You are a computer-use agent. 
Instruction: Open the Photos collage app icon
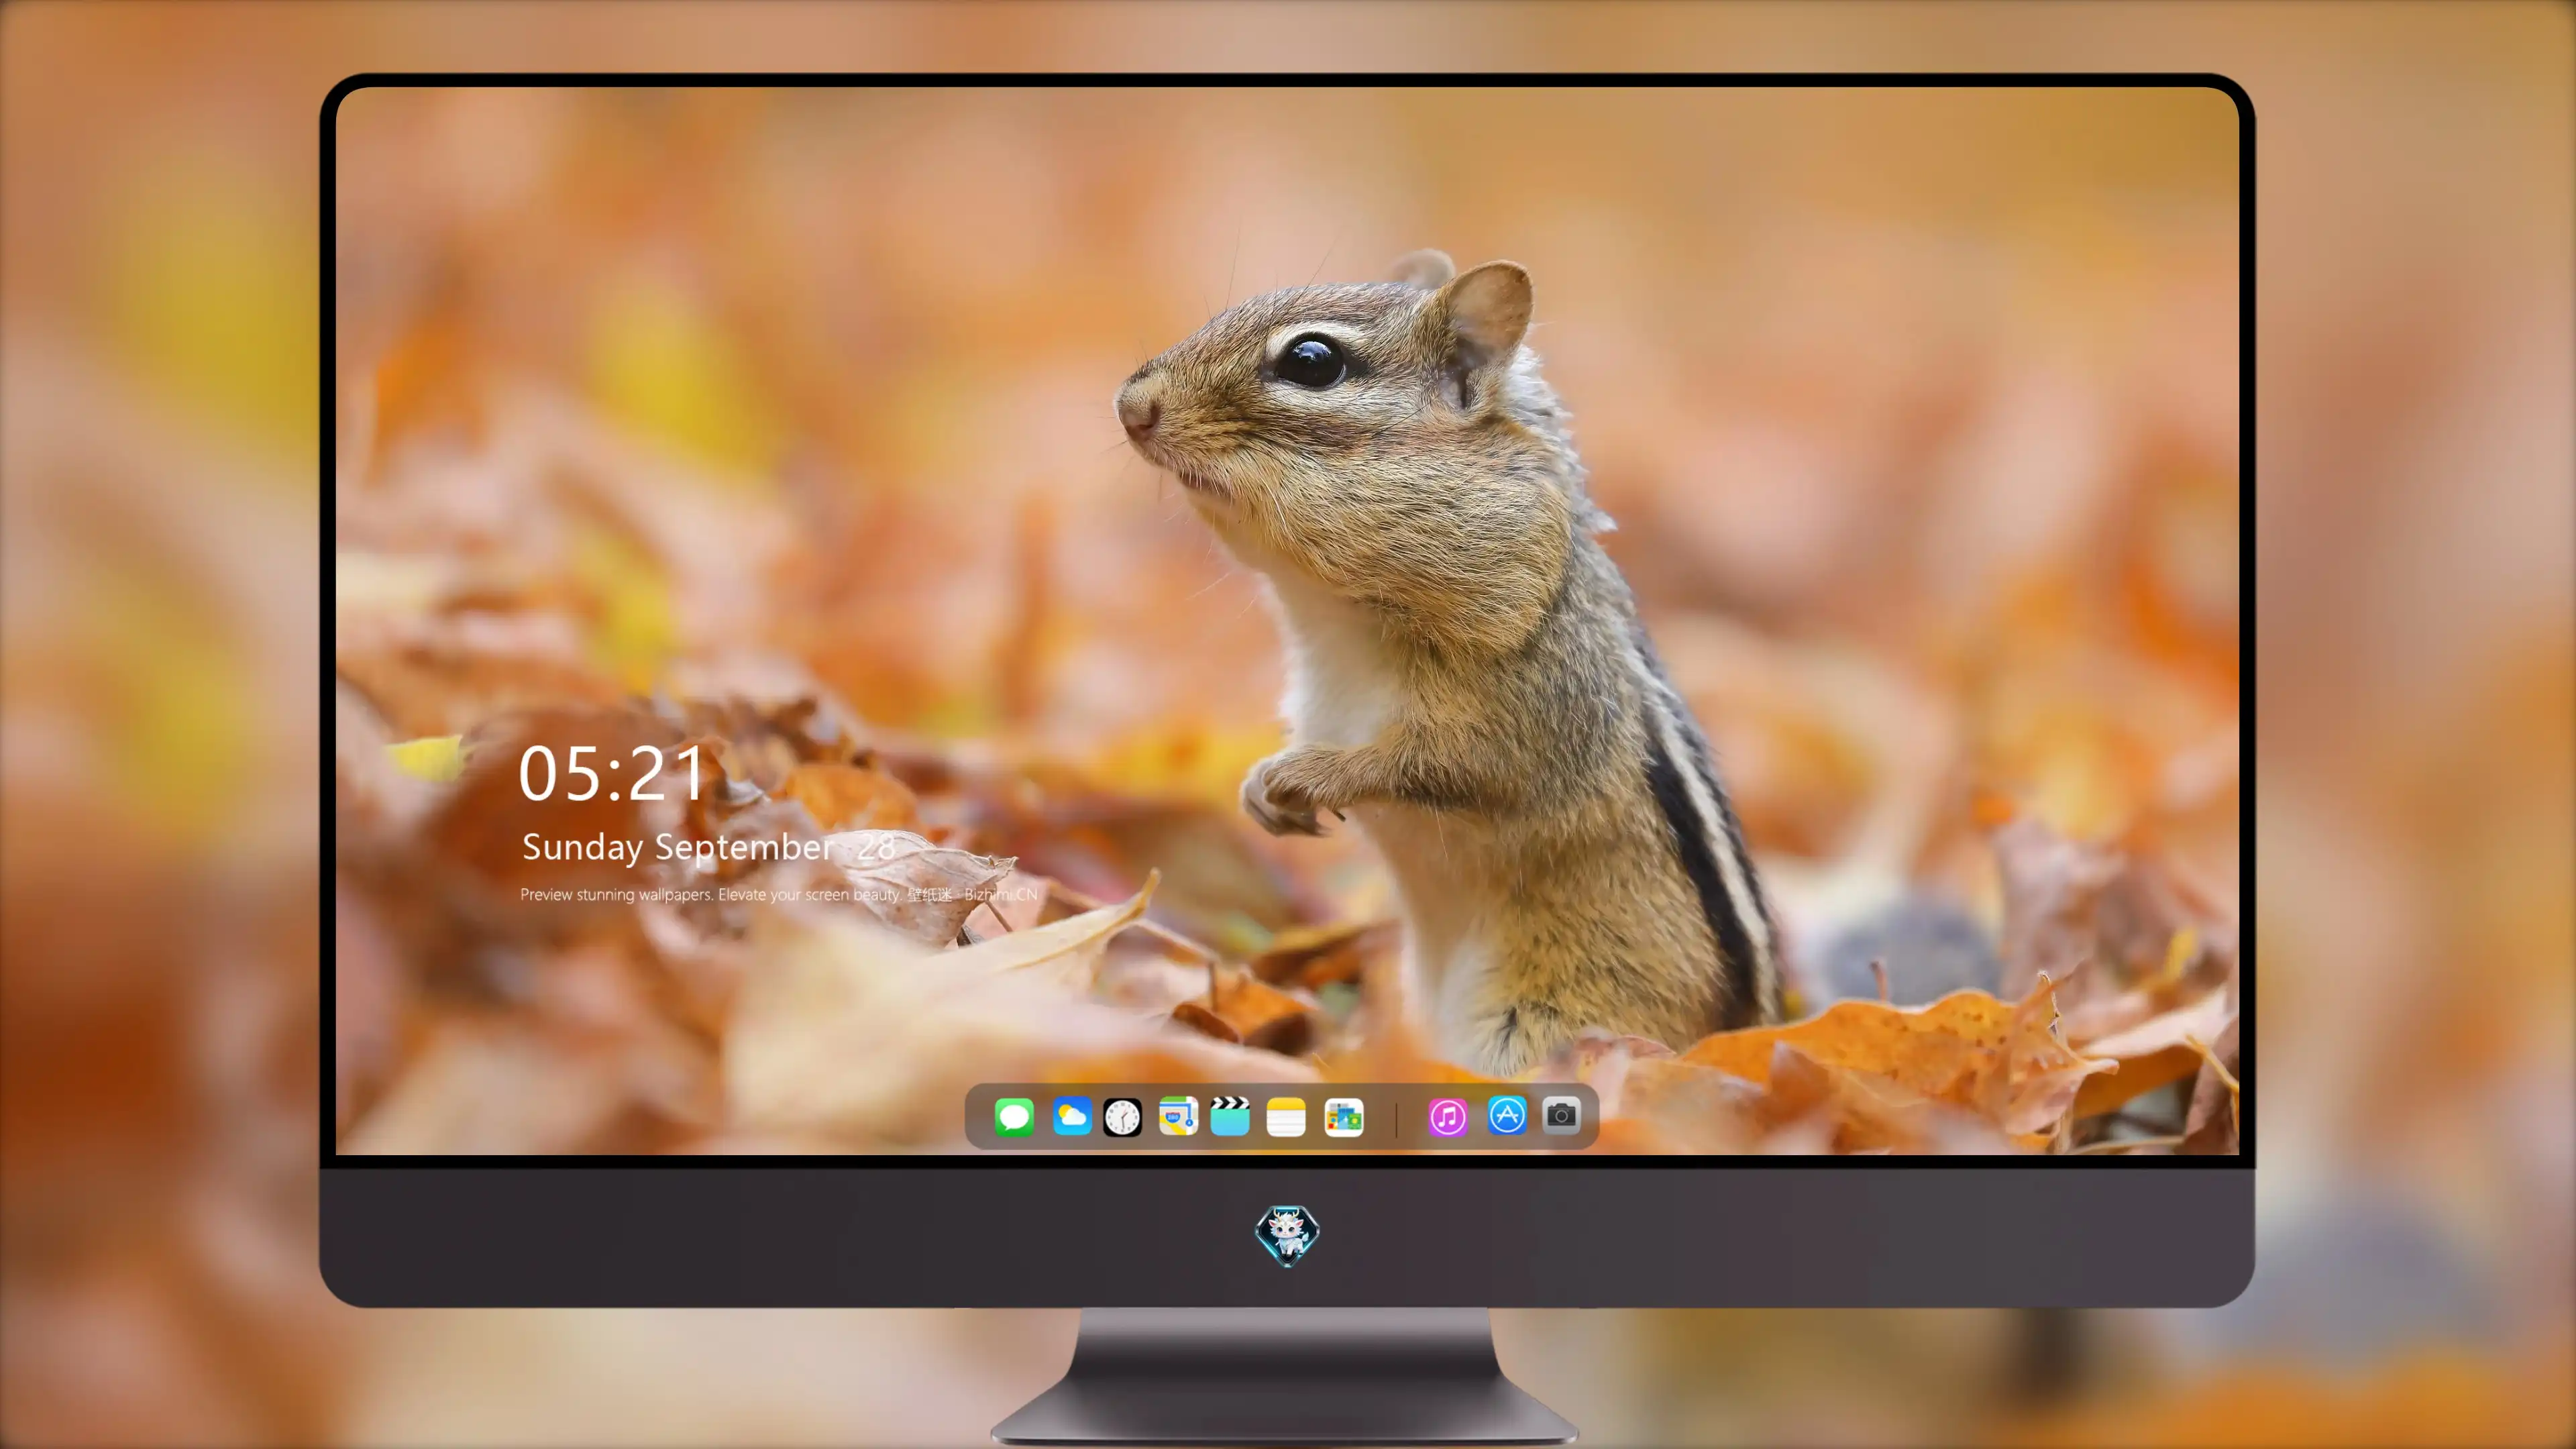pyautogui.click(x=1344, y=1117)
